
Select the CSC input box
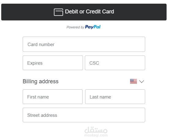(115, 63)
